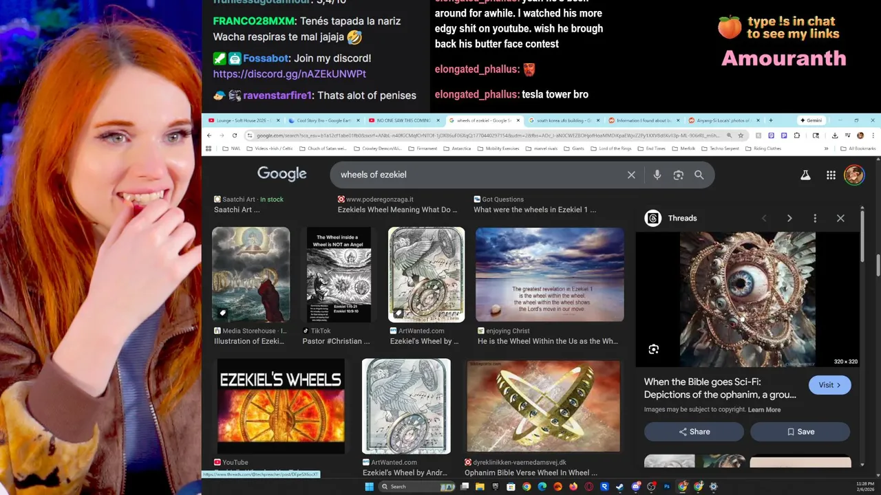The width and height of the screenshot is (881, 495).
Task: Reload the page with the refresh icon
Action: [235, 135]
